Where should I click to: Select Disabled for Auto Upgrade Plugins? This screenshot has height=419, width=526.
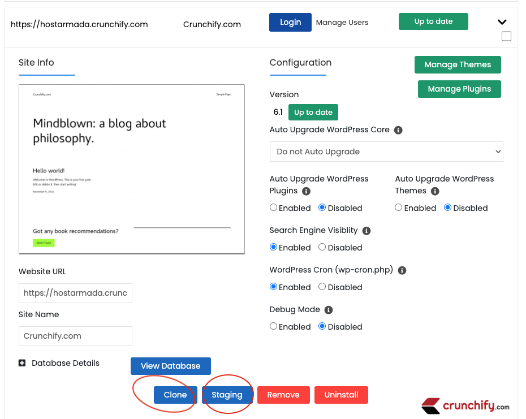click(x=322, y=208)
